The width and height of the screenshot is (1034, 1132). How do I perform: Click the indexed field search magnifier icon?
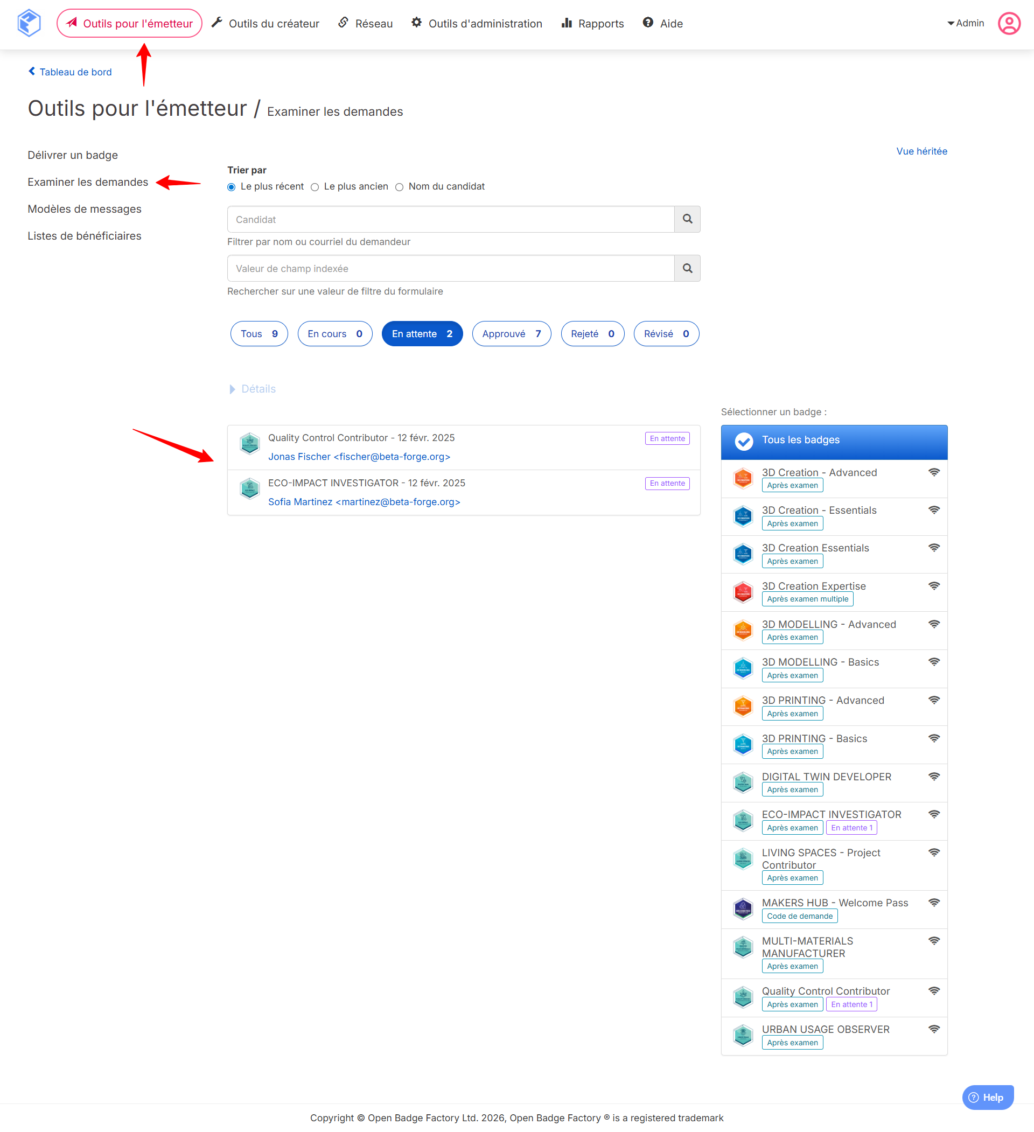coord(687,268)
